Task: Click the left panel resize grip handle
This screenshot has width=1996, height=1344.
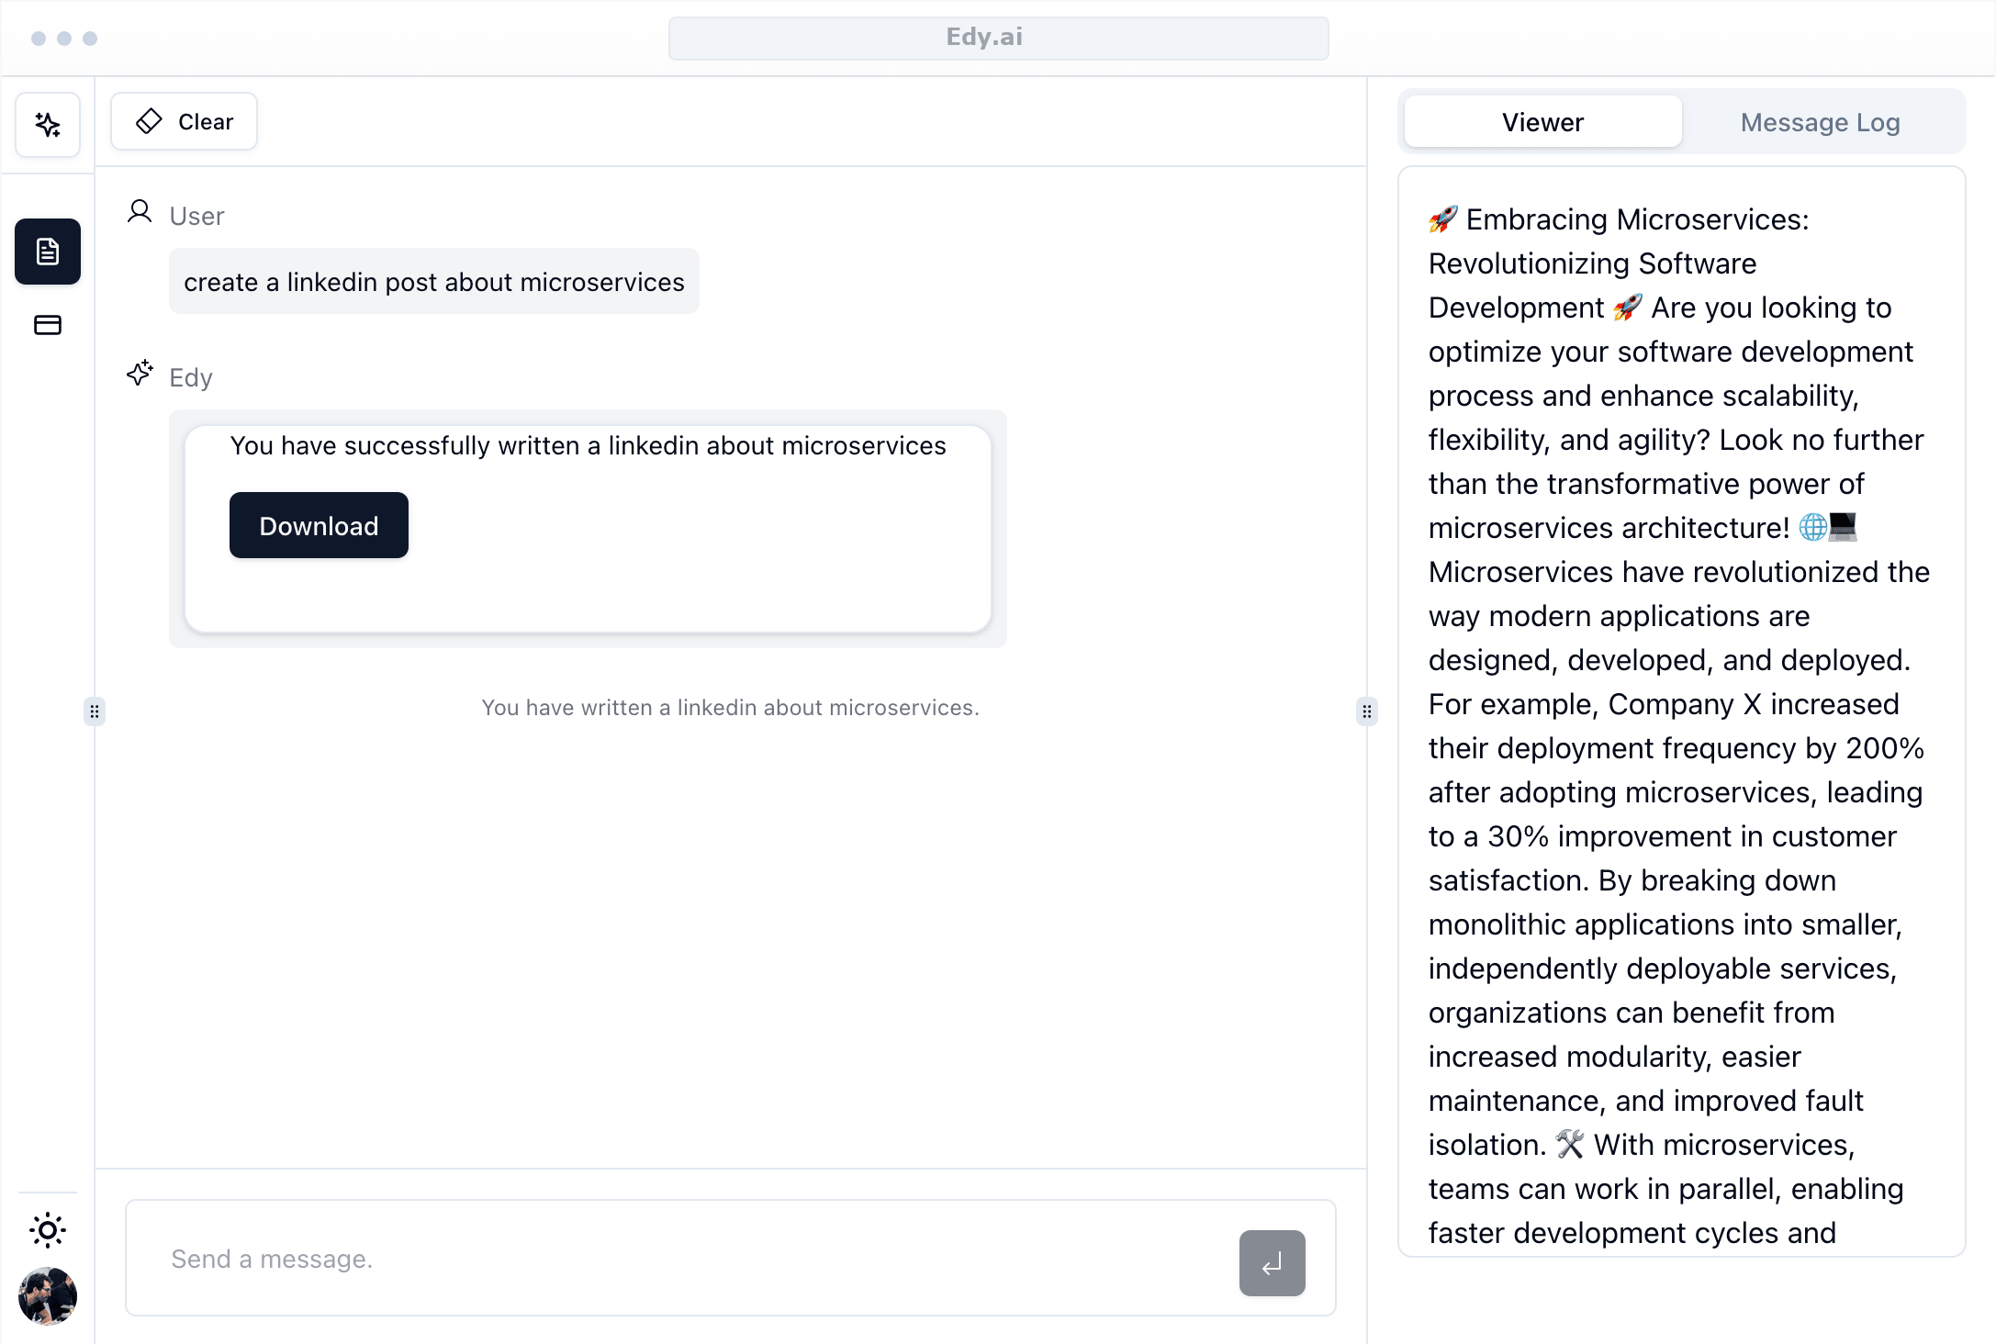Action: pyautogui.click(x=95, y=711)
